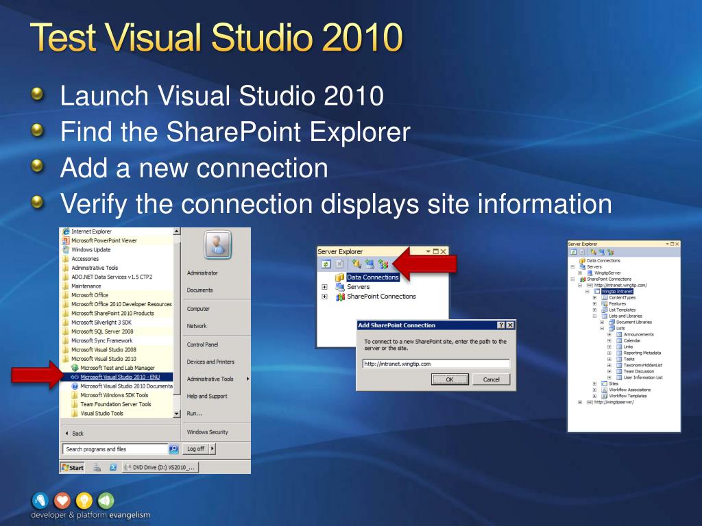Open the Microsoft SharePoint 2010 Products folder
The image size is (702, 526).
point(108,313)
